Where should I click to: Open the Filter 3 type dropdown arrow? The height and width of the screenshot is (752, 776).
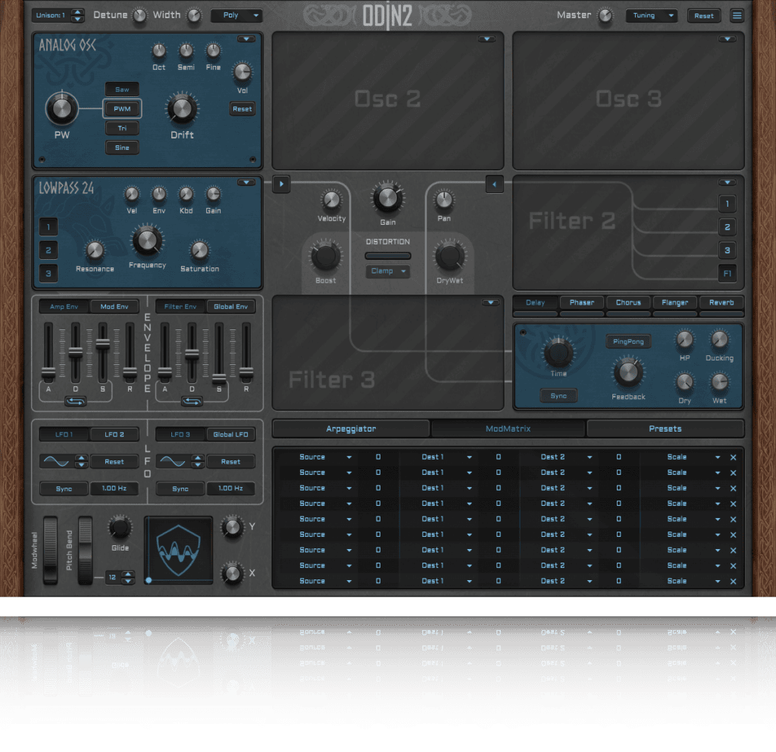click(490, 303)
